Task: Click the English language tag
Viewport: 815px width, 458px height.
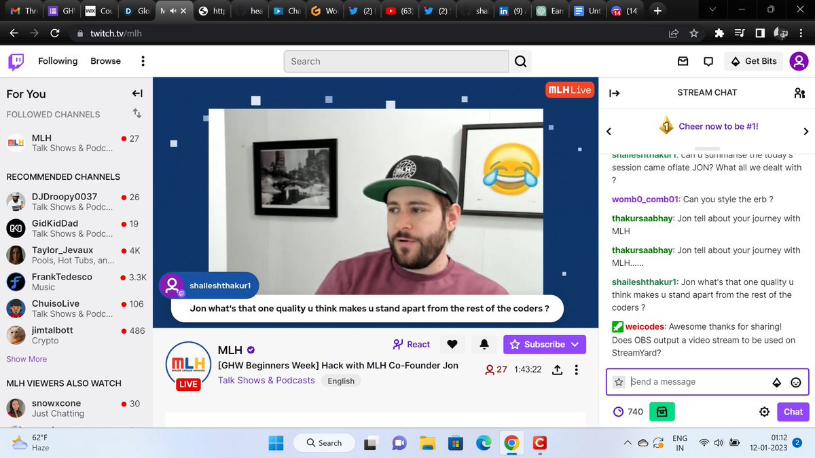Action: click(341, 381)
